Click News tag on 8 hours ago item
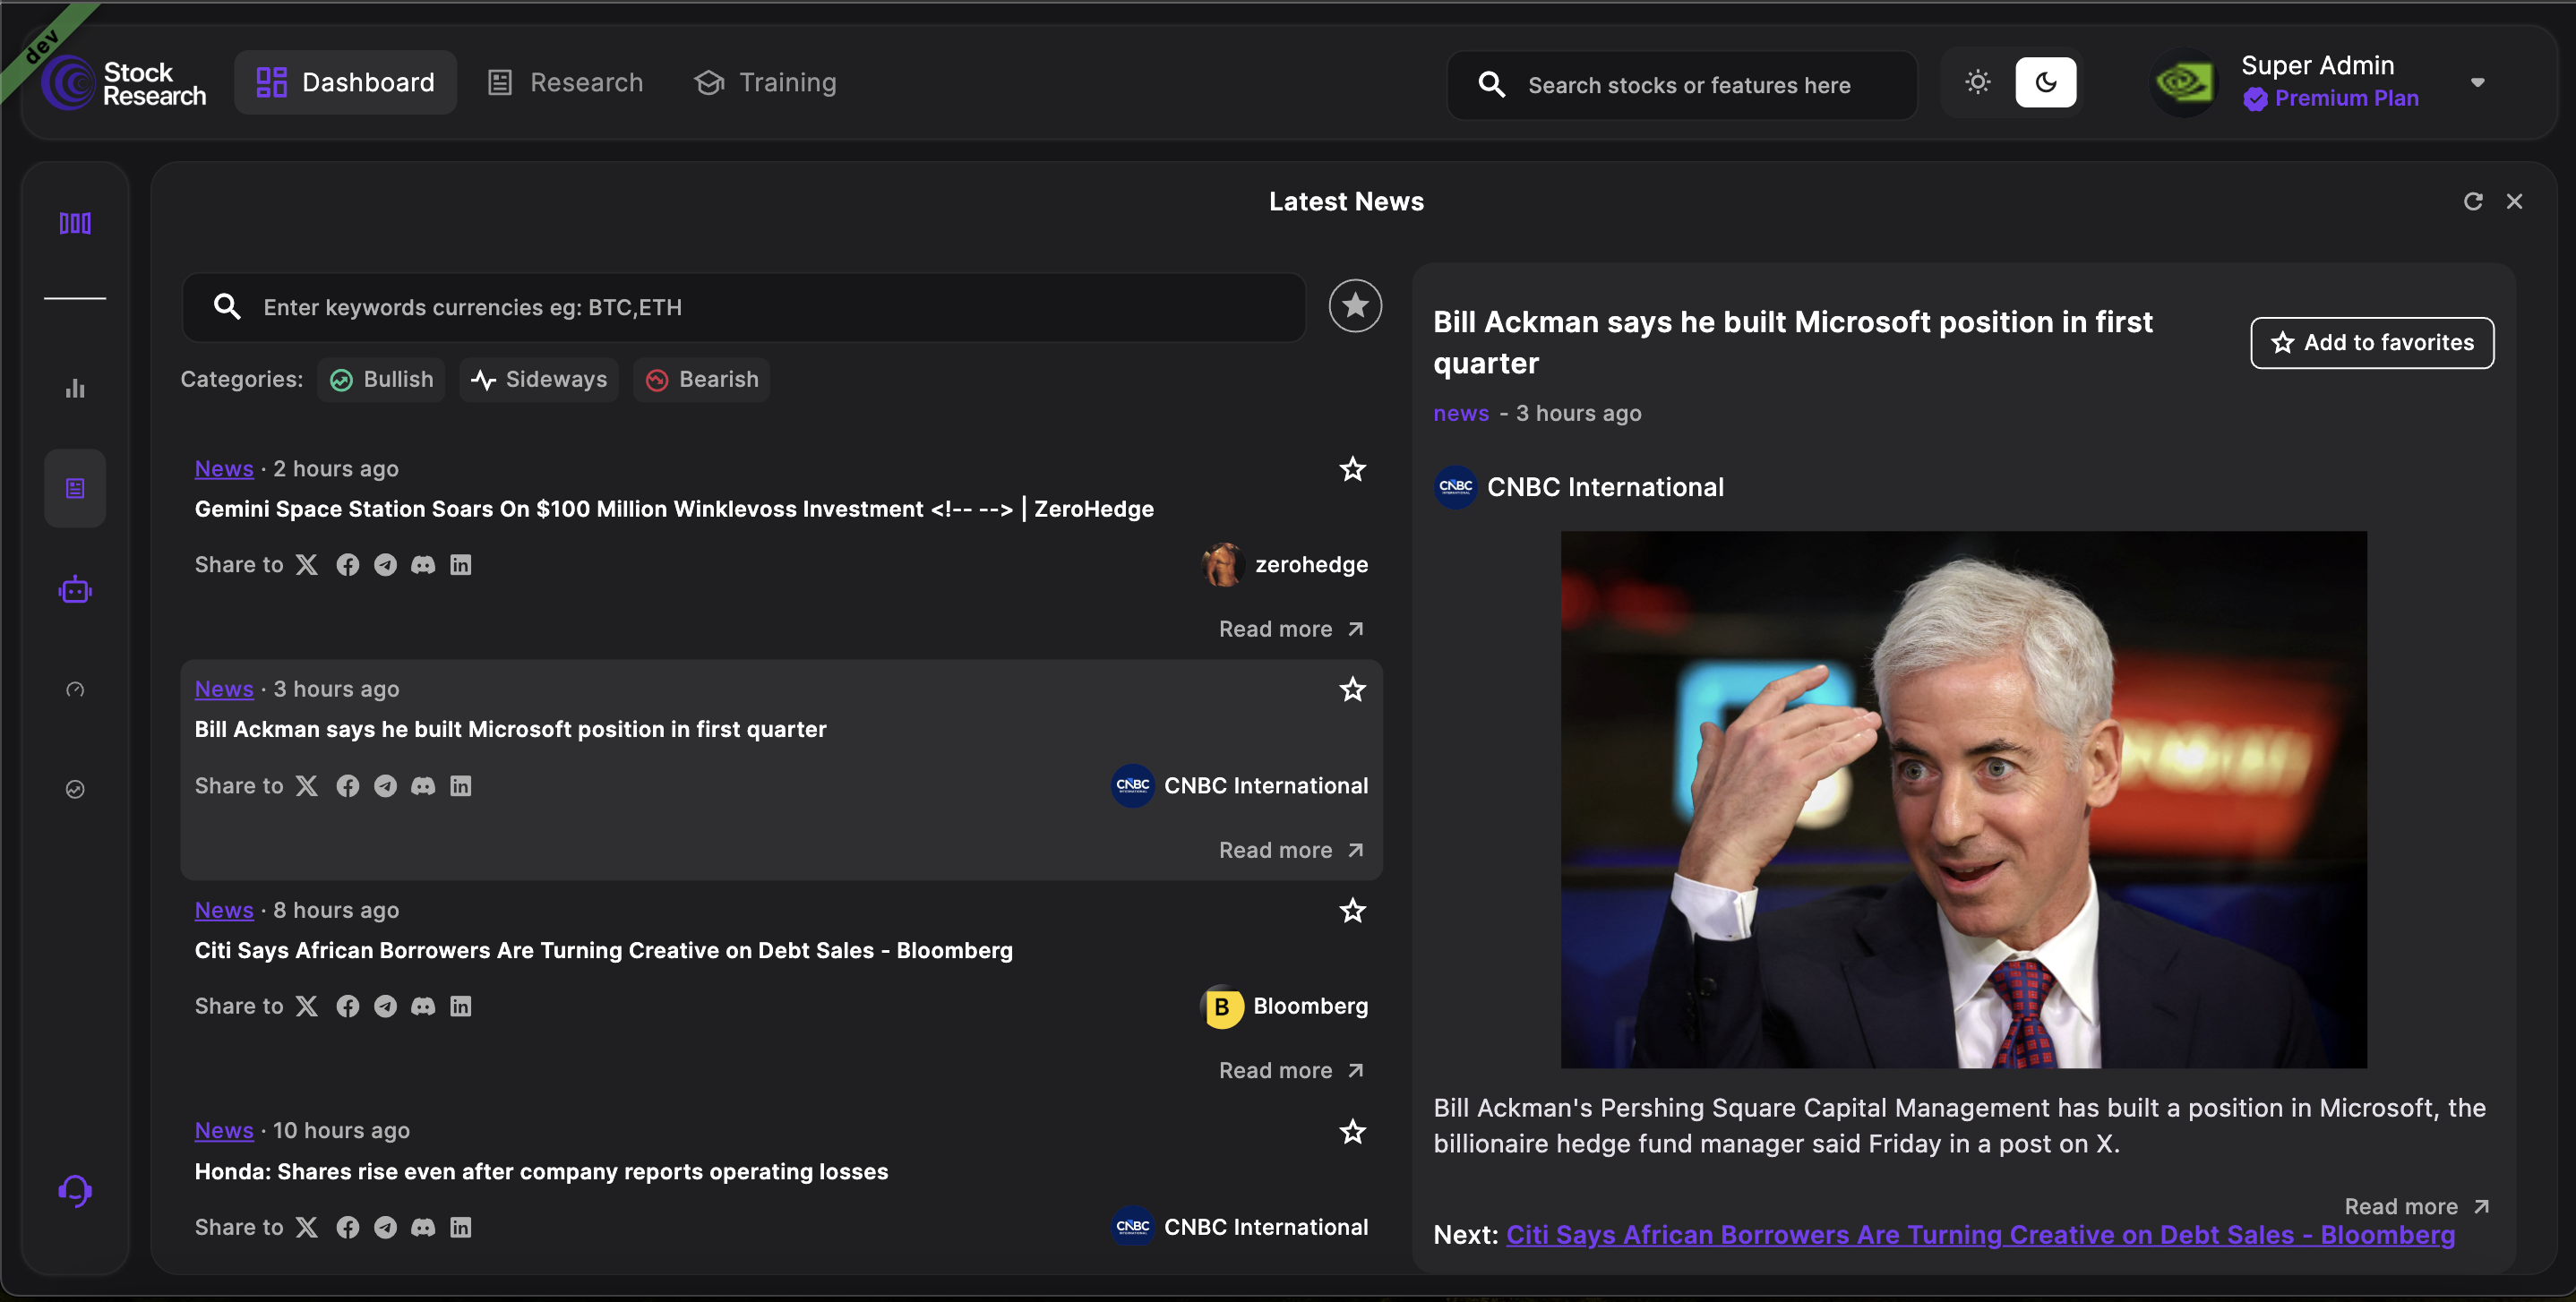The image size is (2576, 1302). [x=224, y=910]
